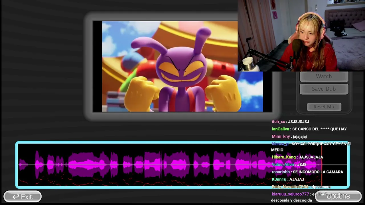This screenshot has width=365, height=205.
Task: Open the Options menu button
Action: 338,196
